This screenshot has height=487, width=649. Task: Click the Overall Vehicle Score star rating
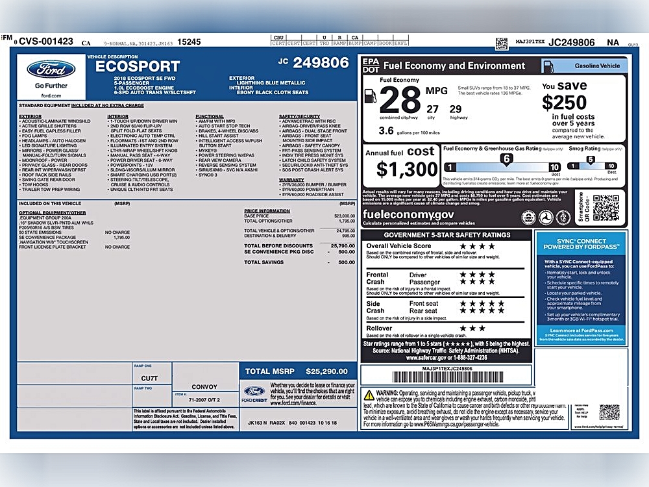477,246
